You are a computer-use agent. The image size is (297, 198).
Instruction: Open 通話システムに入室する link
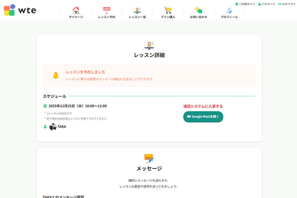click(203, 106)
